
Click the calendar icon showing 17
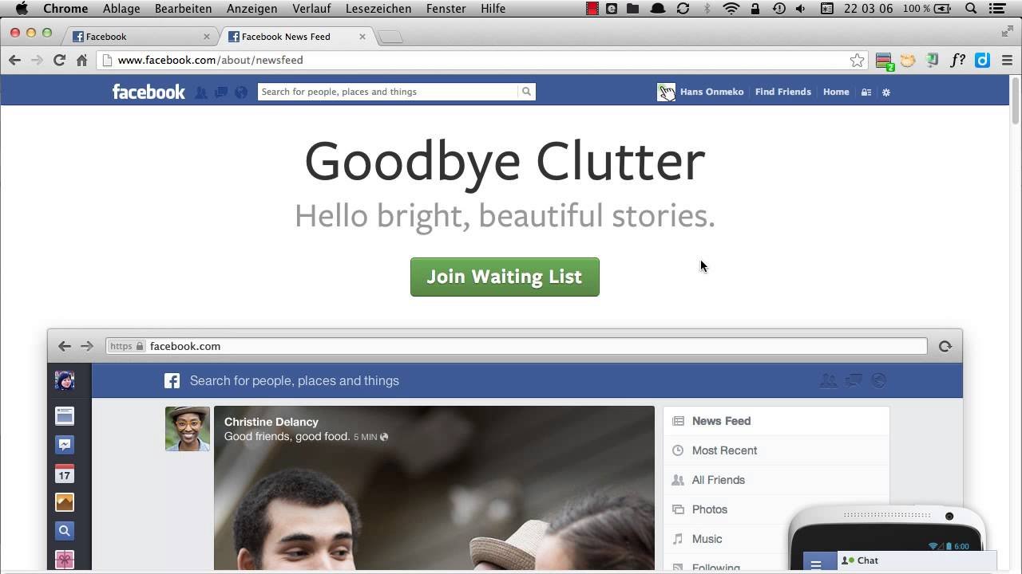65,474
